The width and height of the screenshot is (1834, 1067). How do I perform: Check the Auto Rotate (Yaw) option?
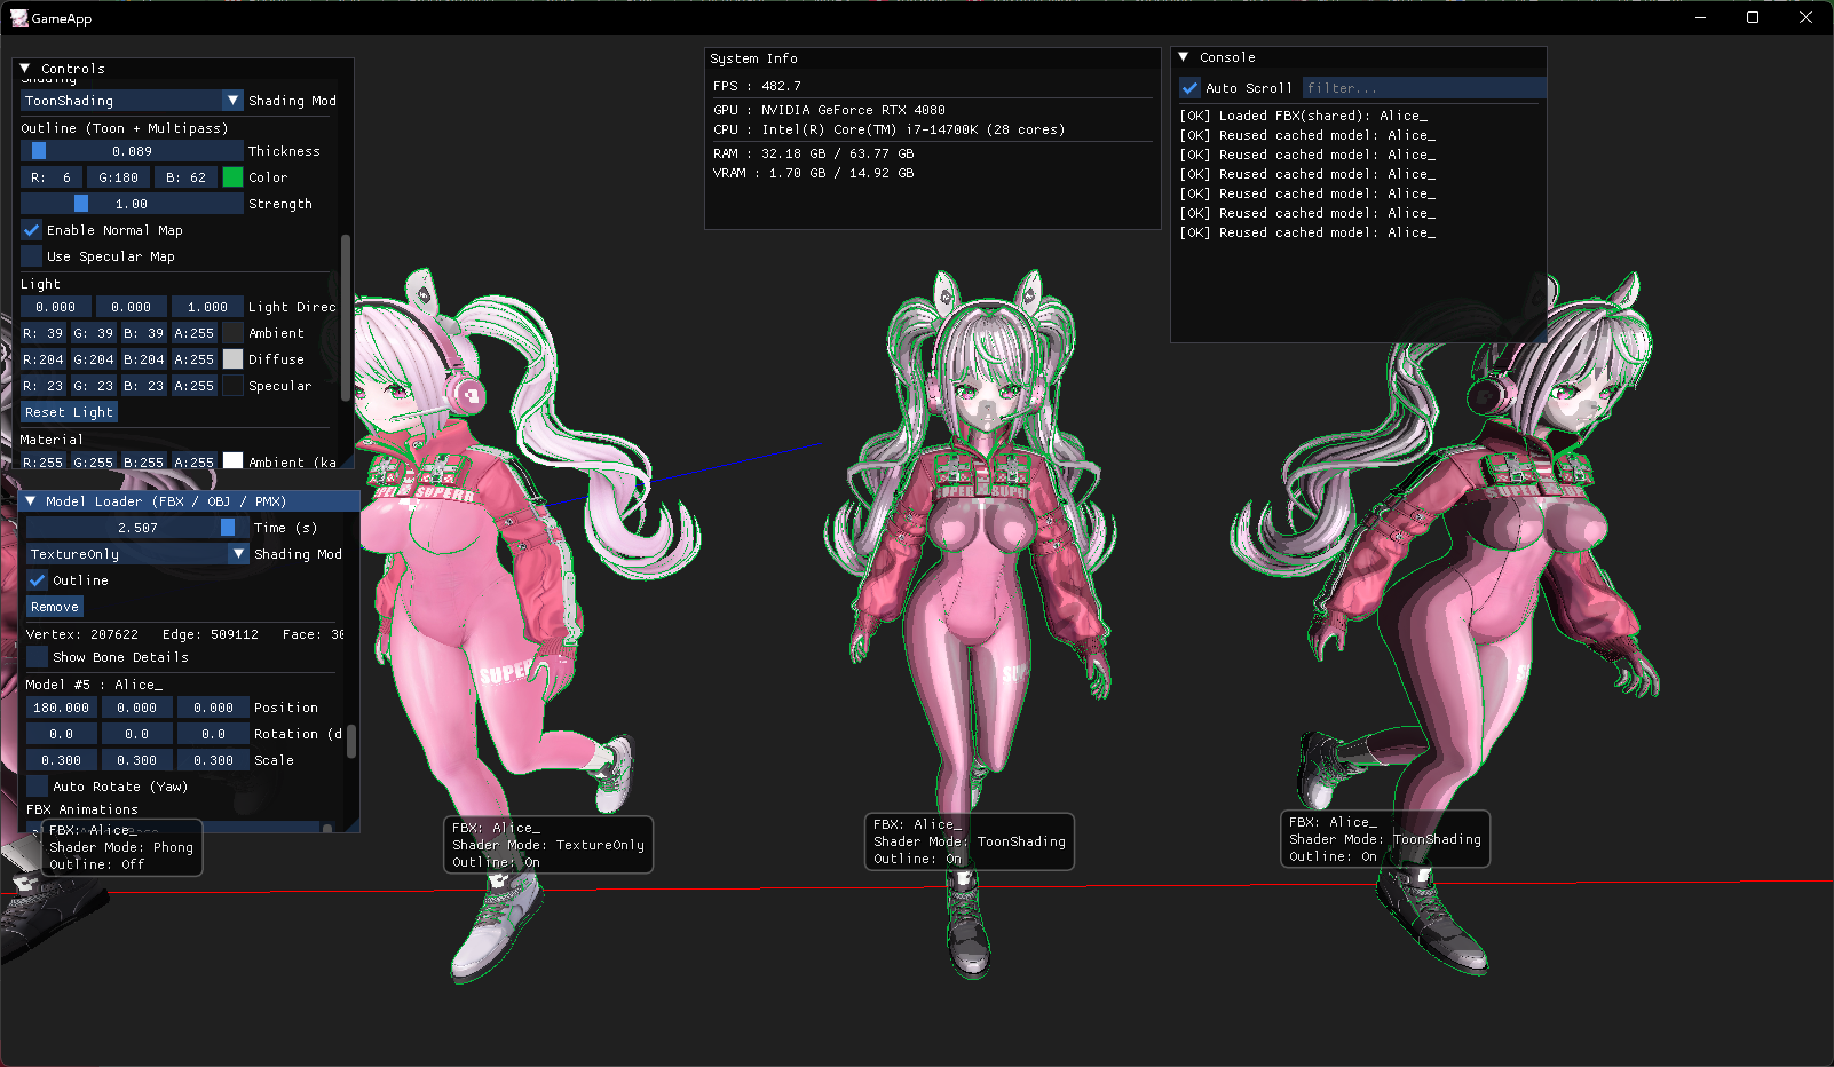pyautogui.click(x=37, y=786)
